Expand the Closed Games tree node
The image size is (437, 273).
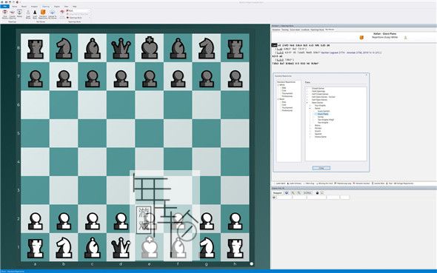(307, 89)
